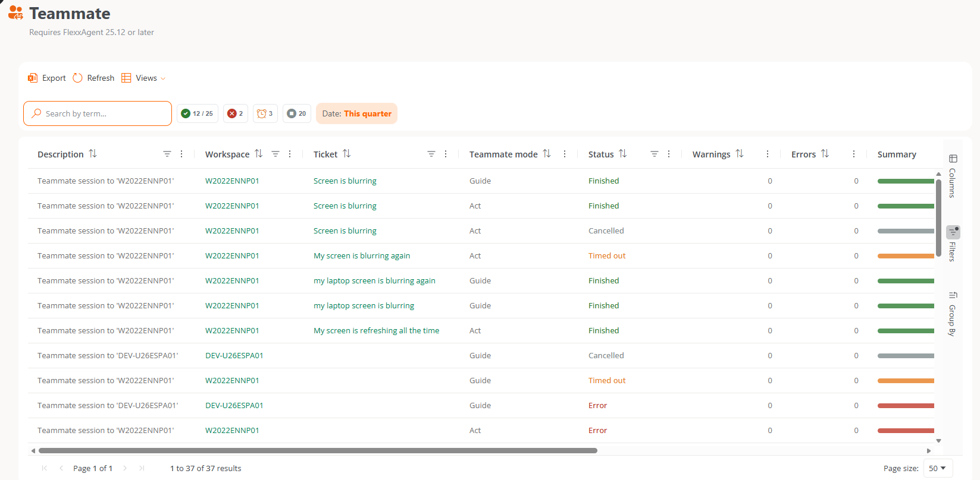Toggle the error sessions filter showing 2
Screen dimensions: 980x480
tap(236, 113)
